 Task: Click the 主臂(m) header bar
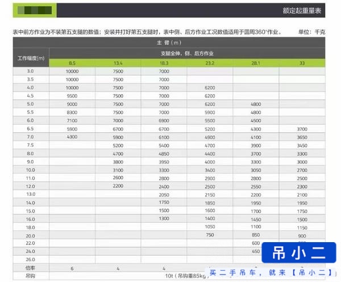[169, 43]
